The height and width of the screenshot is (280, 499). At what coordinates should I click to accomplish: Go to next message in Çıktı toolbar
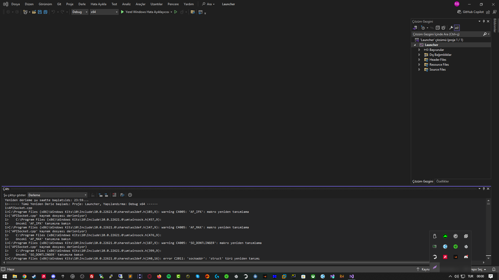tap(106, 195)
